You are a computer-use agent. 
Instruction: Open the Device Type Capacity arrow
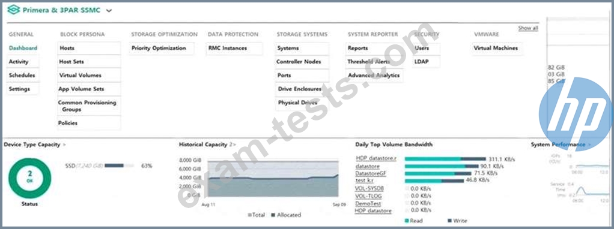pos(65,144)
